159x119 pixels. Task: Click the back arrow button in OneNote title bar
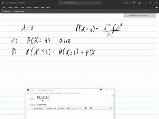point(6,3)
